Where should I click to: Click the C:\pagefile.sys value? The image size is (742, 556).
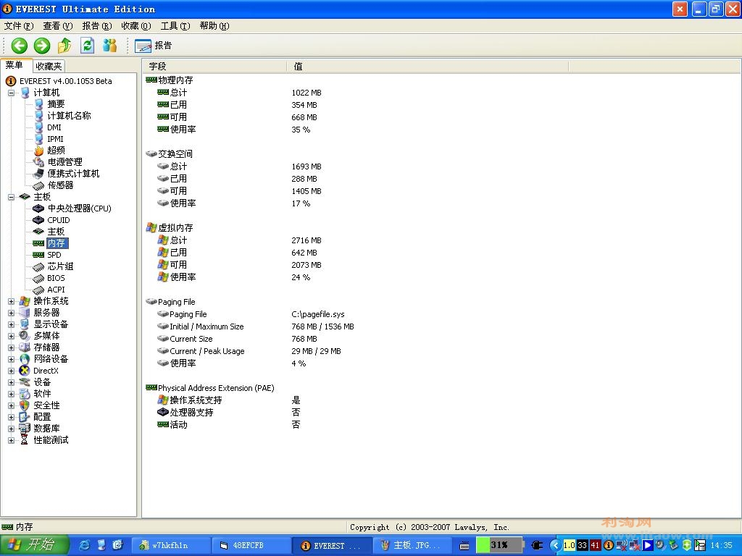[x=318, y=314]
